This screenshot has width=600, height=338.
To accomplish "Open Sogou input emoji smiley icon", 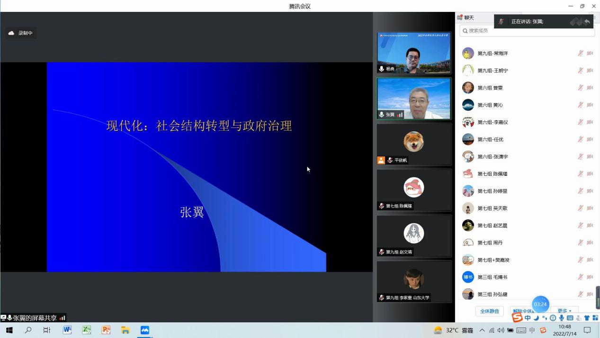I will pos(553,318).
